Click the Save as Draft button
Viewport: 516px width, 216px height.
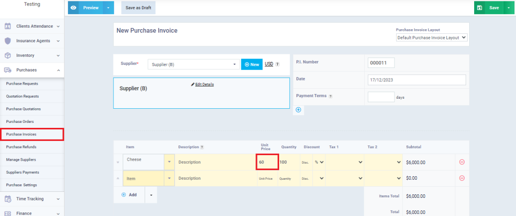[138, 8]
